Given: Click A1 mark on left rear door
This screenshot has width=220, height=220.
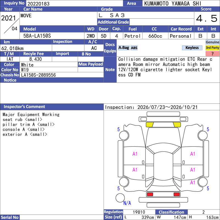Looking at the screenshot, I should (x=135, y=170).
